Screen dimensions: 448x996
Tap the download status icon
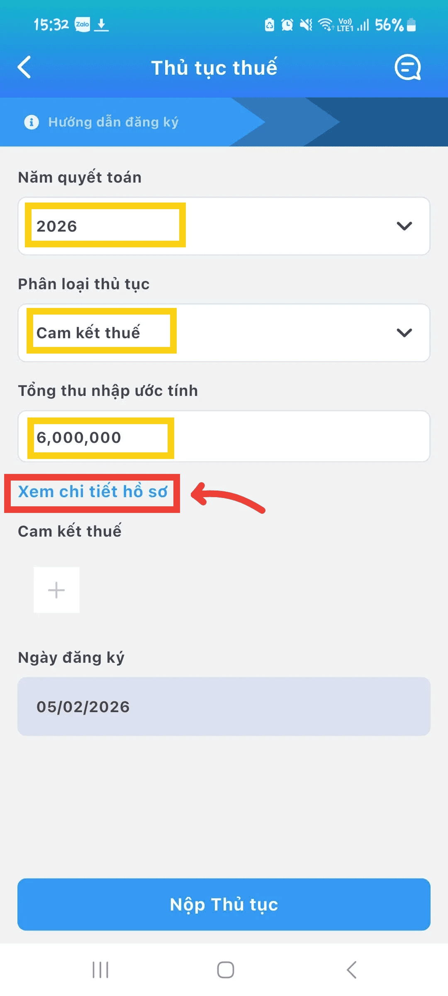pyautogui.click(x=101, y=25)
